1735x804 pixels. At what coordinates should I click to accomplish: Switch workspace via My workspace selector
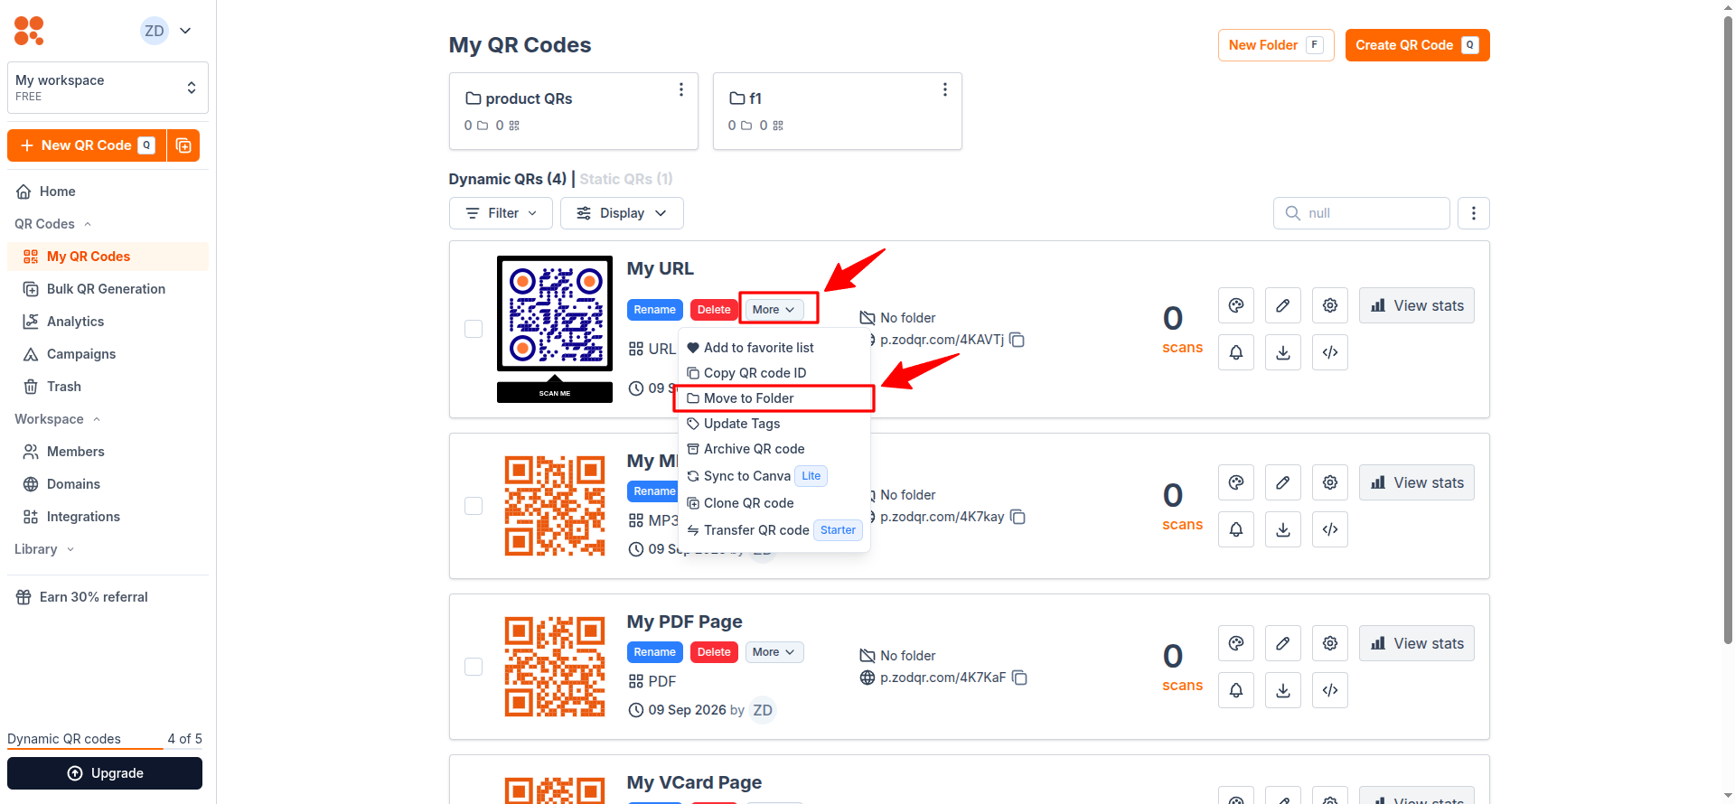108,88
